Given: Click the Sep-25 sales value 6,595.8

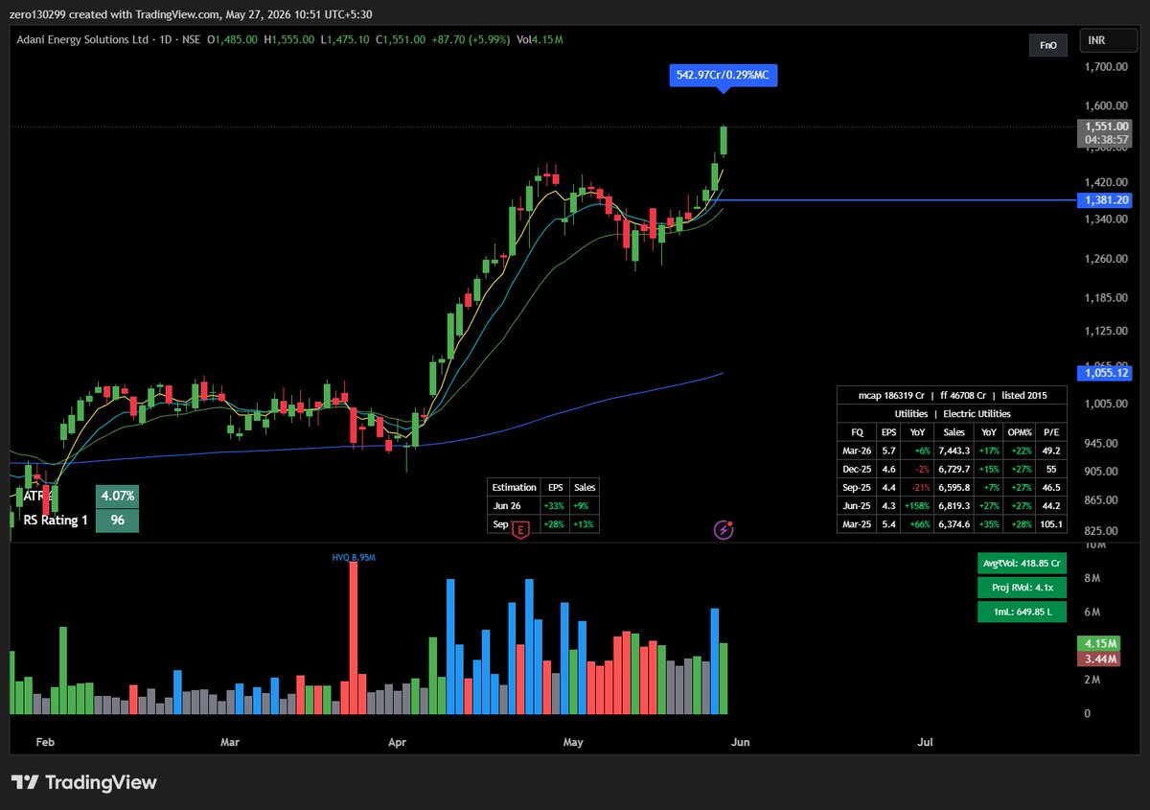Looking at the screenshot, I should [954, 487].
